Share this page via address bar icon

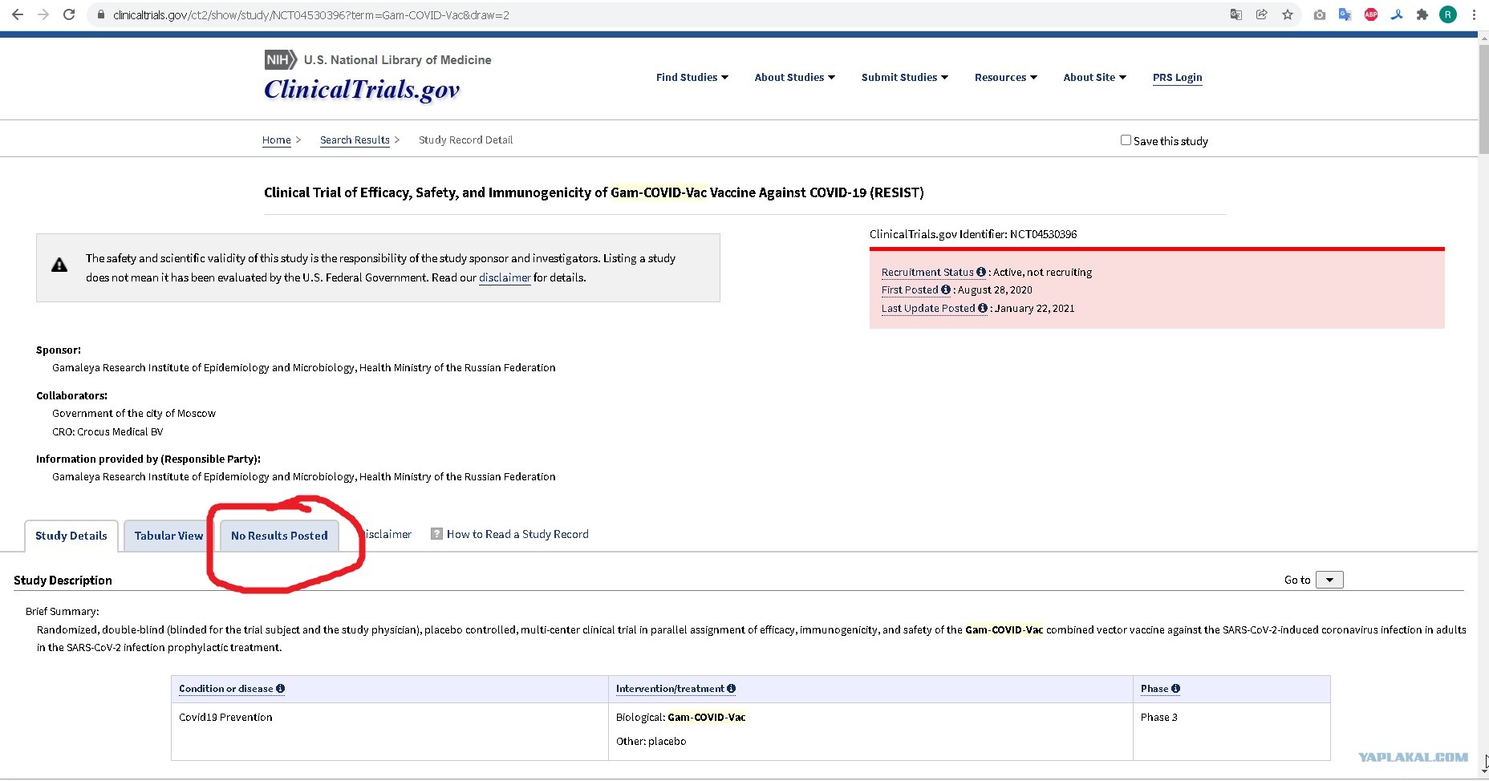click(x=1262, y=14)
